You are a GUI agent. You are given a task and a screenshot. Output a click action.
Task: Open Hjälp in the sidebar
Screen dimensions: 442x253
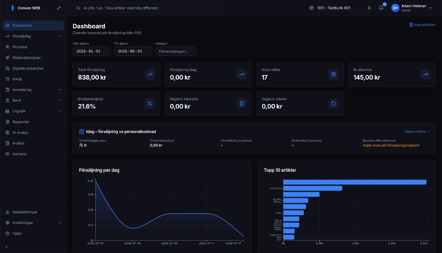point(33,233)
